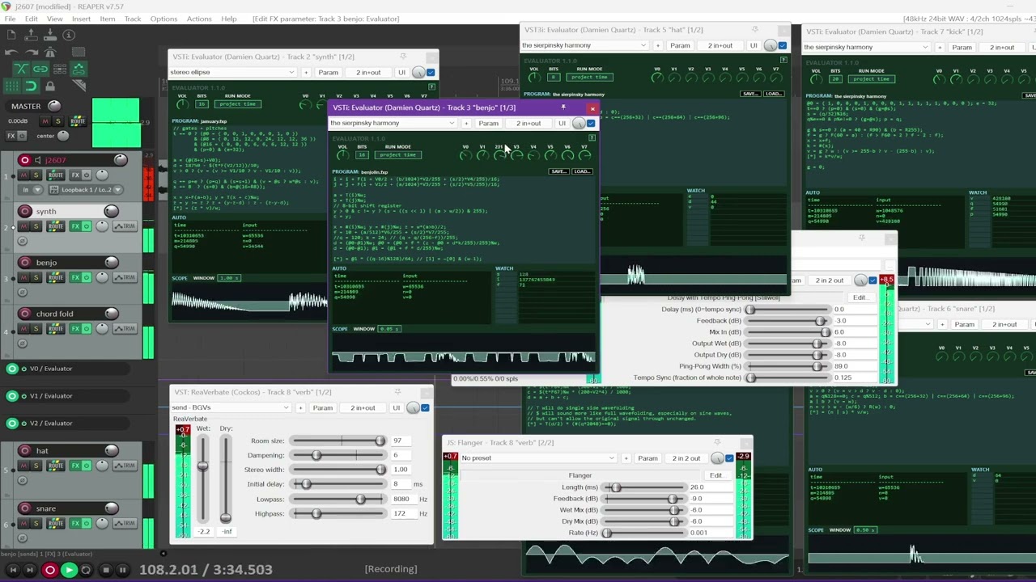Viewport: 1036px width, 582px height.
Task: Toggle auto-crossfade toolbar icon
Action: [21, 70]
